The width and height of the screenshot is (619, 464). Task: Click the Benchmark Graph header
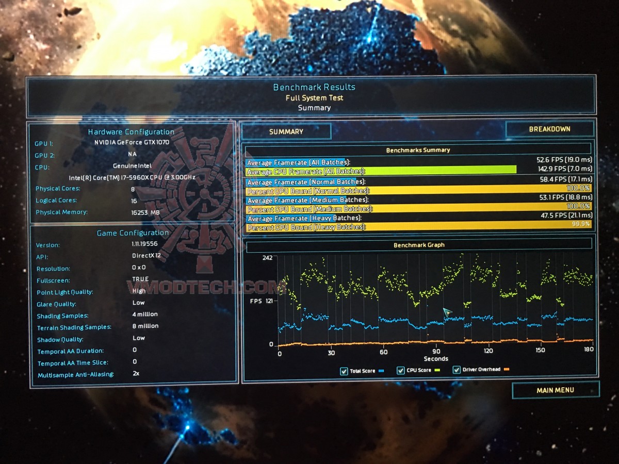pyautogui.click(x=419, y=245)
